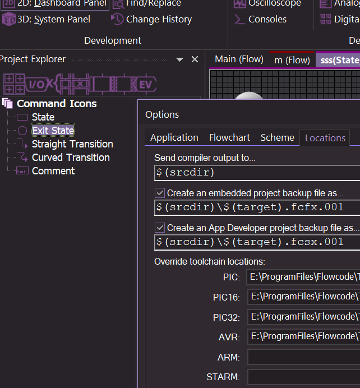Open the 3D System Panel

pyautogui.click(x=47, y=19)
